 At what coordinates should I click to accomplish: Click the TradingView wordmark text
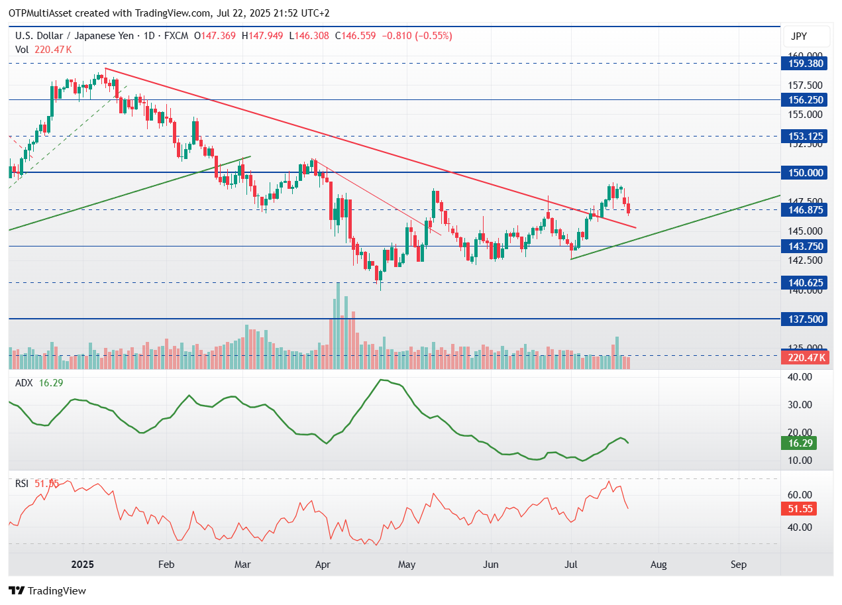tap(57, 590)
